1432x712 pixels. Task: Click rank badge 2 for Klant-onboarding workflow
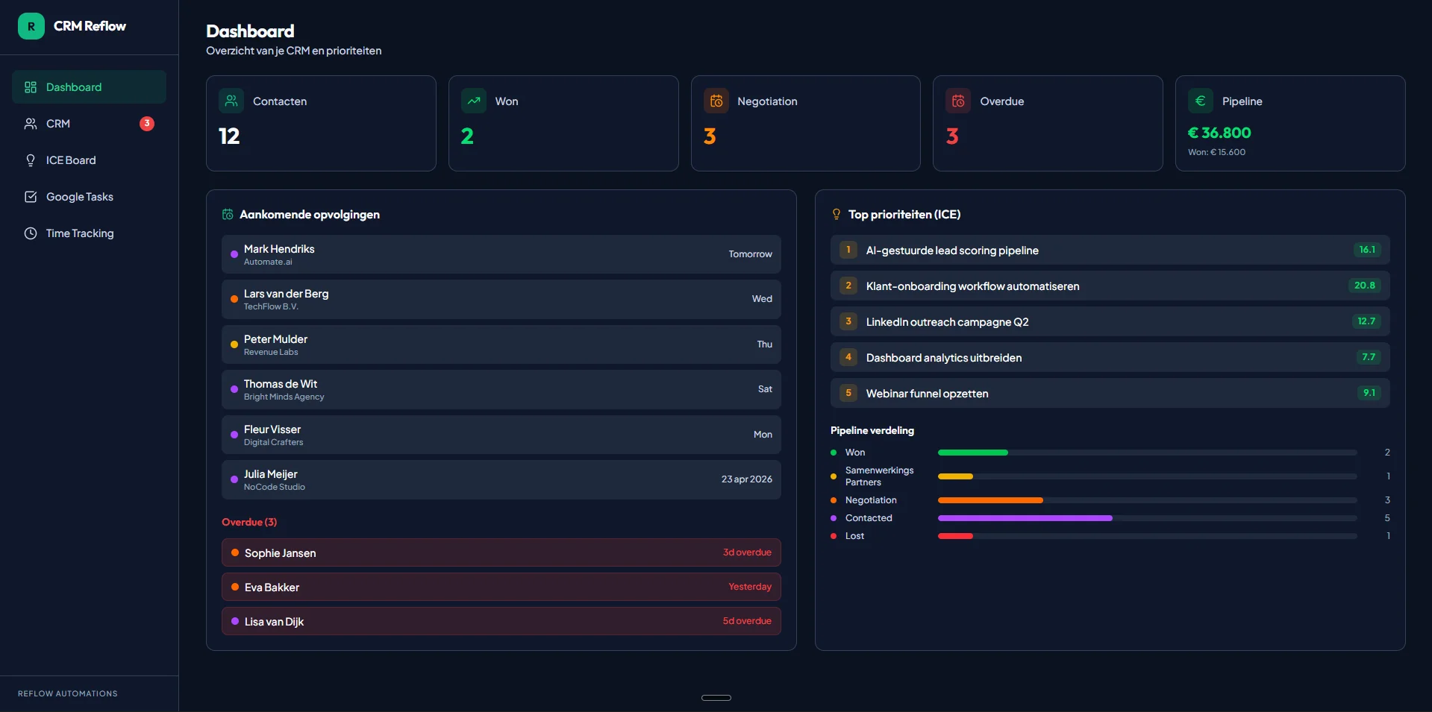[x=848, y=286]
